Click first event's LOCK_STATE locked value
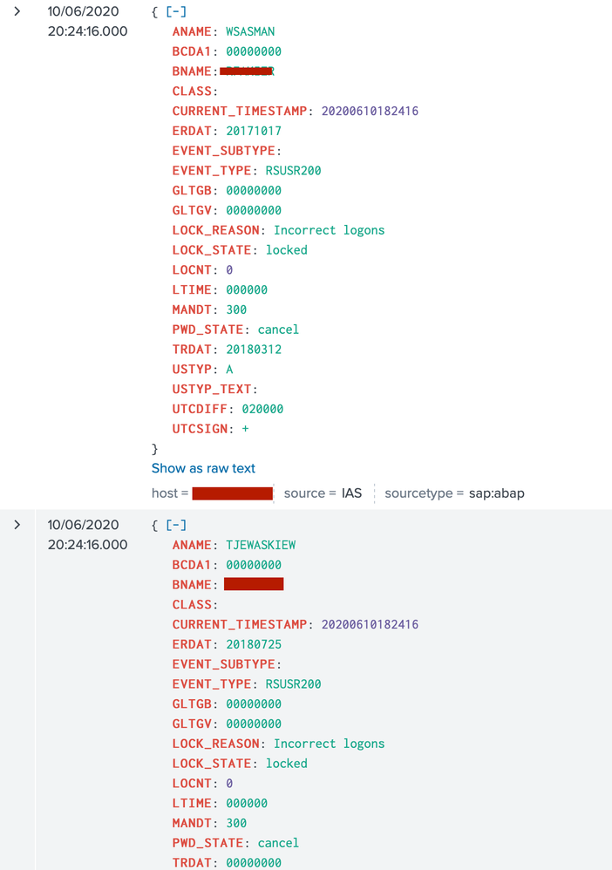The height and width of the screenshot is (870, 612). click(x=286, y=250)
